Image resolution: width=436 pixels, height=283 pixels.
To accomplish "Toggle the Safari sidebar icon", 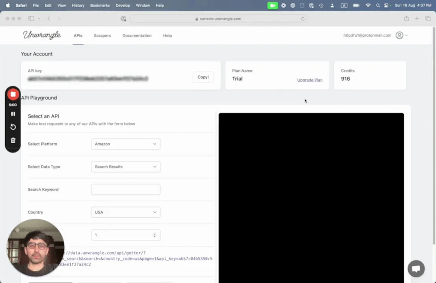I will (30, 18).
